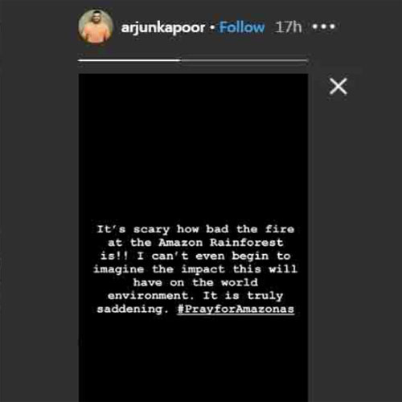Click the word "saddening." in the story

point(133,310)
